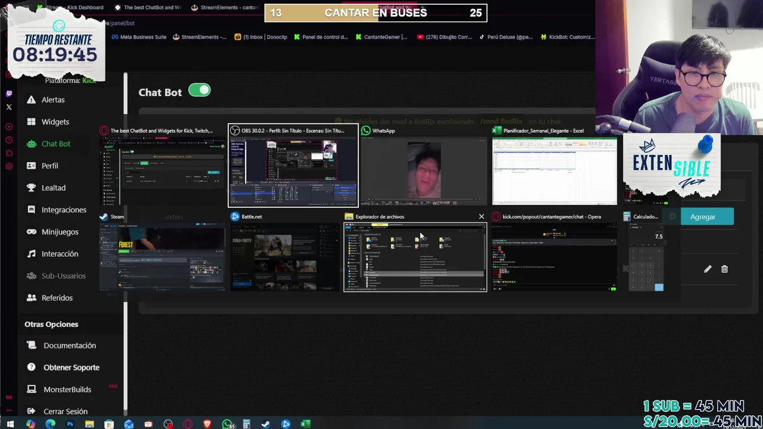Select Chat Bot in the sidebar
The width and height of the screenshot is (763, 429).
(x=49, y=144)
